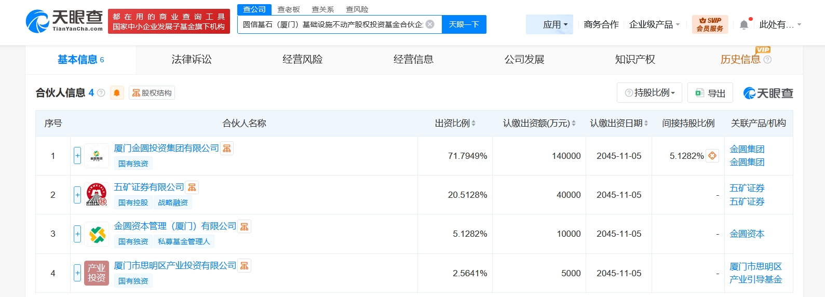Click the 天眼查 logo at top left
Screen dimensions: 825x297
64,21
